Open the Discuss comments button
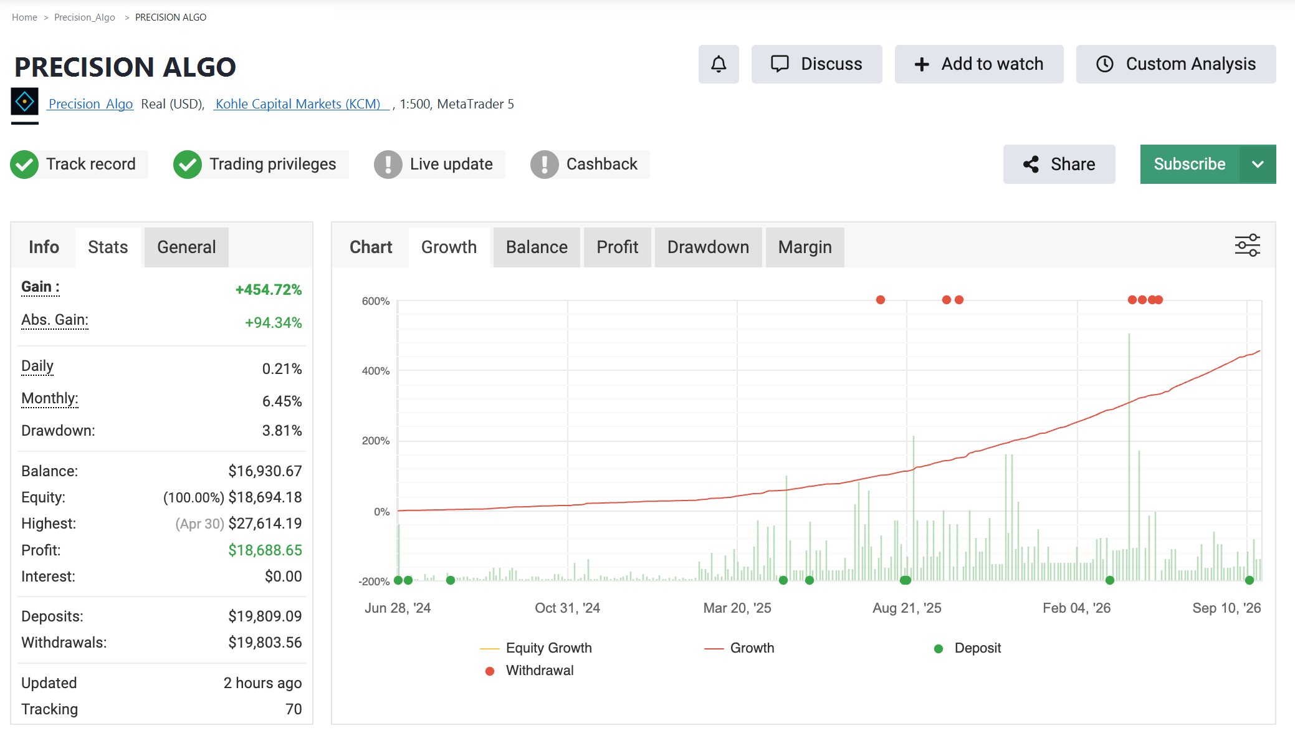This screenshot has height=738, width=1295. pos(816,64)
